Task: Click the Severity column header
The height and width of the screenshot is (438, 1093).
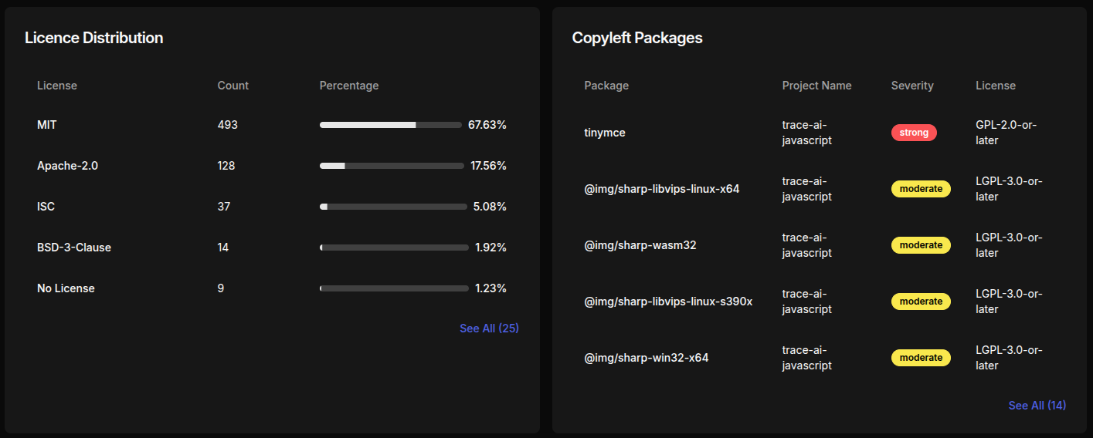Action: (912, 86)
